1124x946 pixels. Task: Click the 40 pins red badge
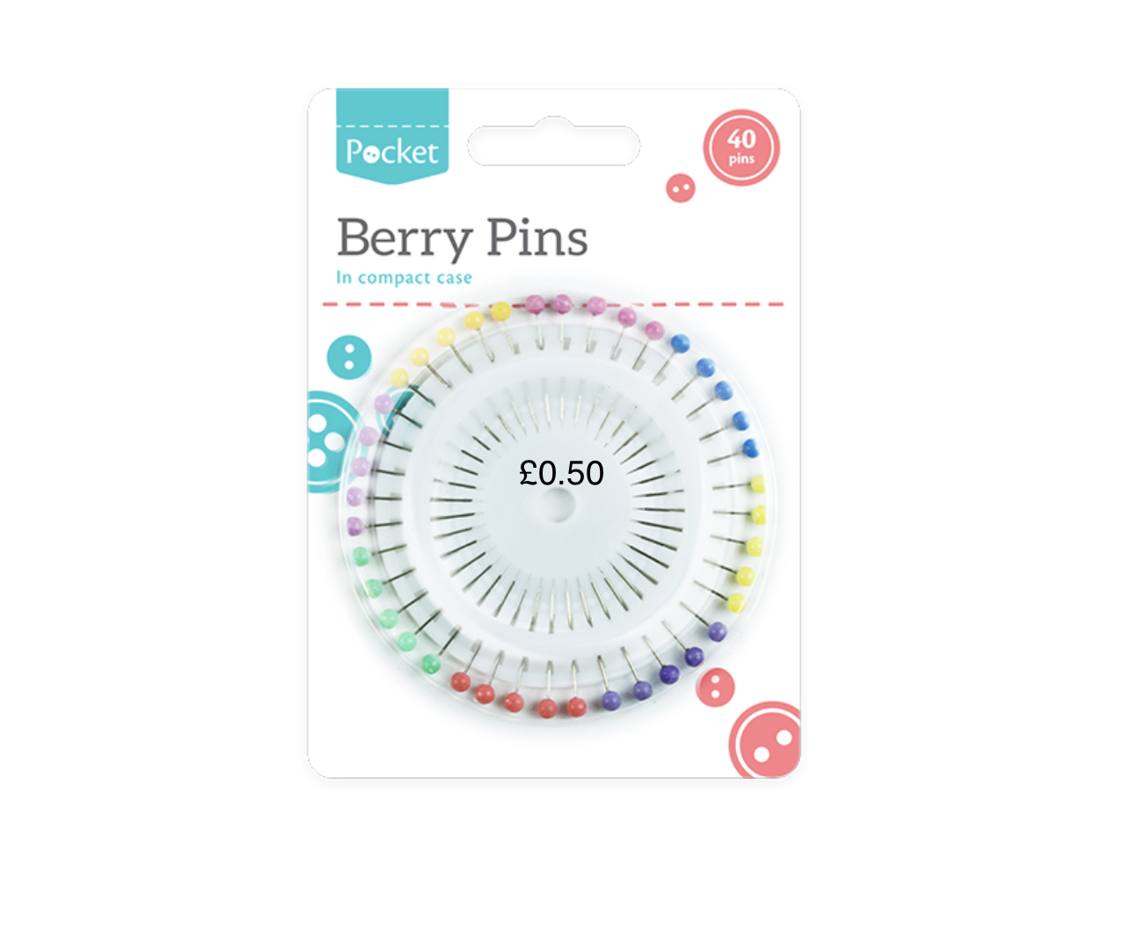pyautogui.click(x=741, y=148)
